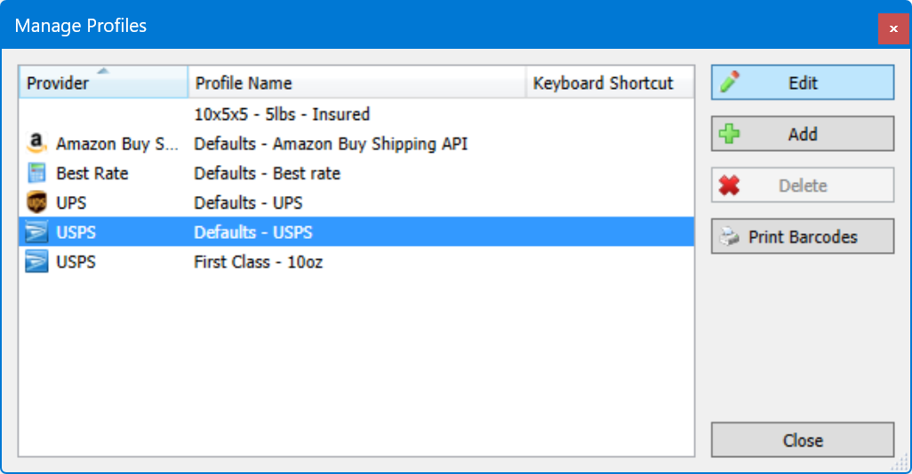
Task: Click the USPS icon on the selected Defaults row
Action: [36, 233]
